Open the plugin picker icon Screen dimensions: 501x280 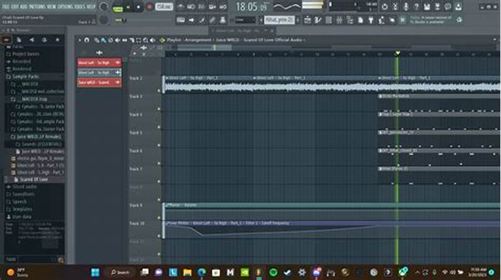tap(371, 20)
